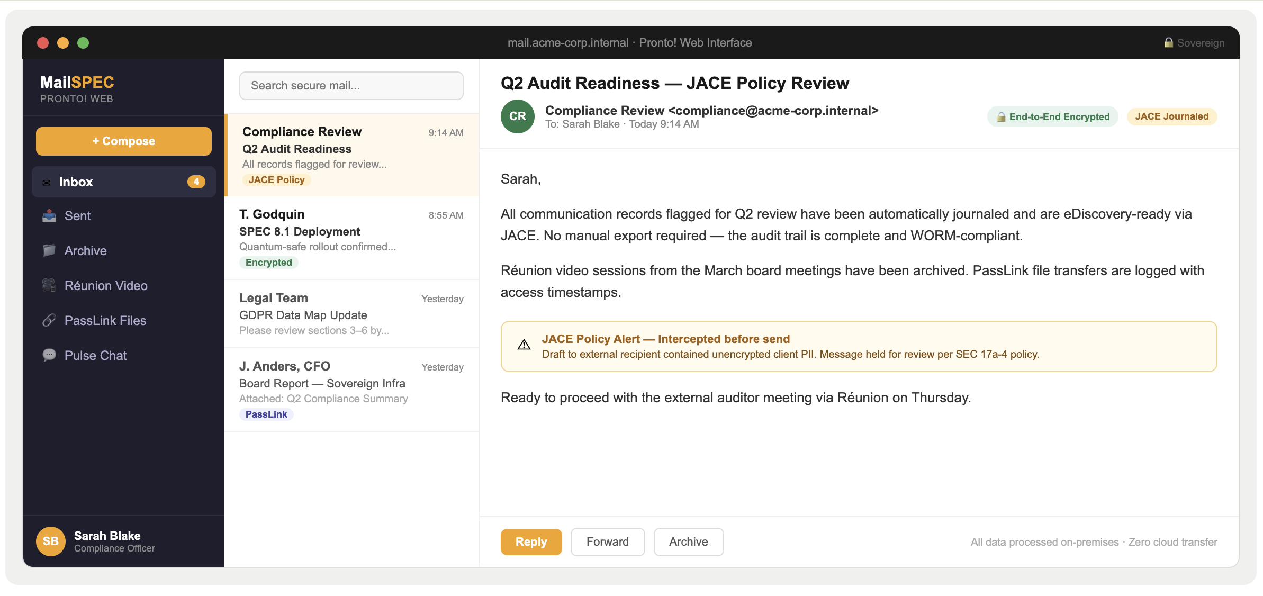Click the PRONTO! WEB subtitle
Image resolution: width=1263 pixels, height=596 pixels.
pos(76,99)
